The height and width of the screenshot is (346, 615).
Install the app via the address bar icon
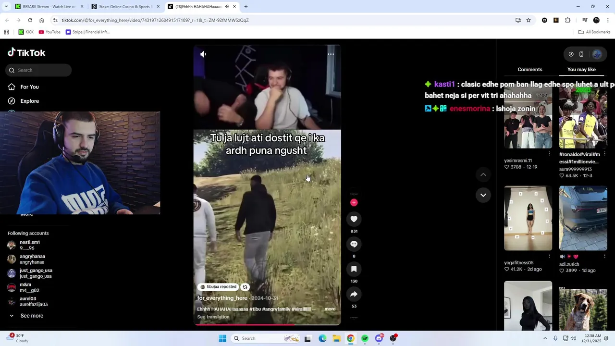pos(518,20)
